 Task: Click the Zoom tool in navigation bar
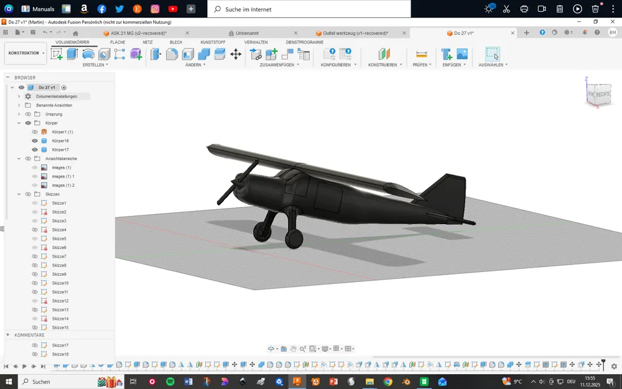point(303,349)
